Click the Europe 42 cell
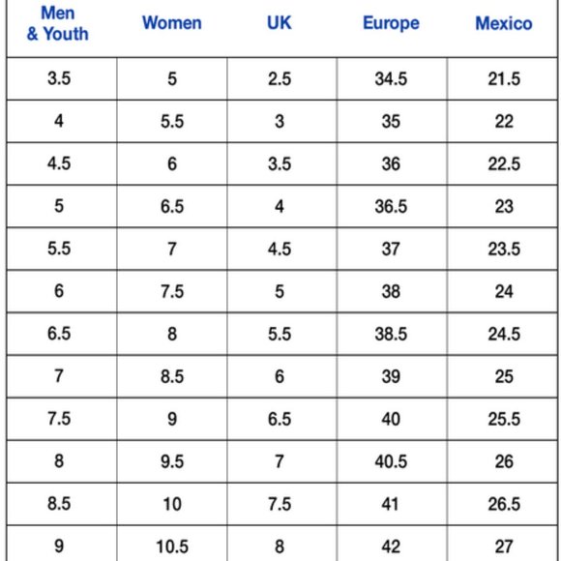Screen dimensions: 561x561 pos(392,544)
